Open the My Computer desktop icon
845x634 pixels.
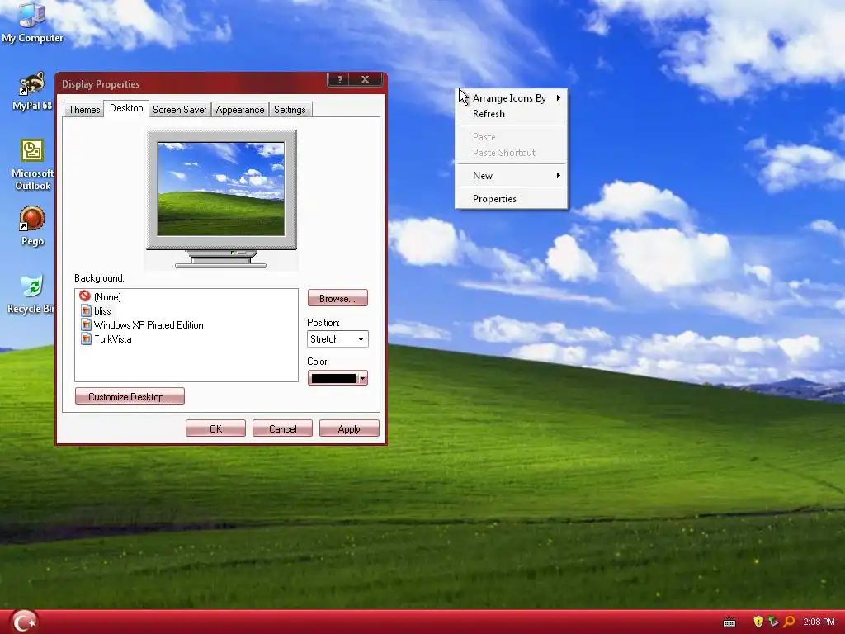coord(32,22)
